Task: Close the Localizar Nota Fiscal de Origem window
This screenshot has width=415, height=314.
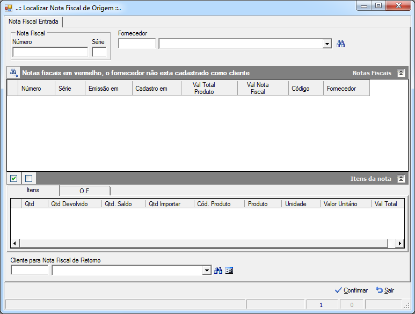Action: pos(398,6)
